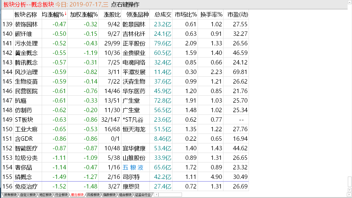Click the 工业大麻 sector name

pos(26,129)
